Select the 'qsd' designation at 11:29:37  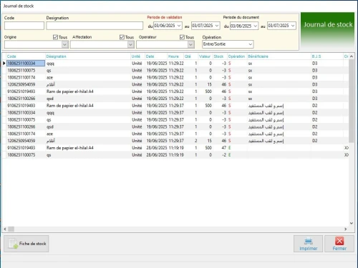50,126
